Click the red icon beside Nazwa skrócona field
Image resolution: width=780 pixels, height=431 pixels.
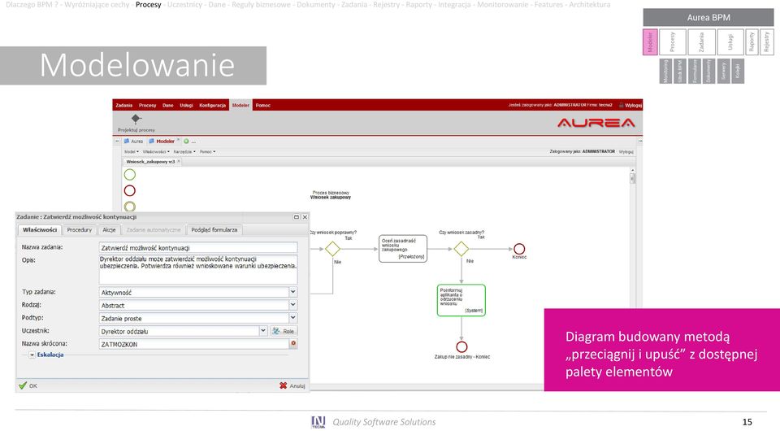tap(293, 343)
